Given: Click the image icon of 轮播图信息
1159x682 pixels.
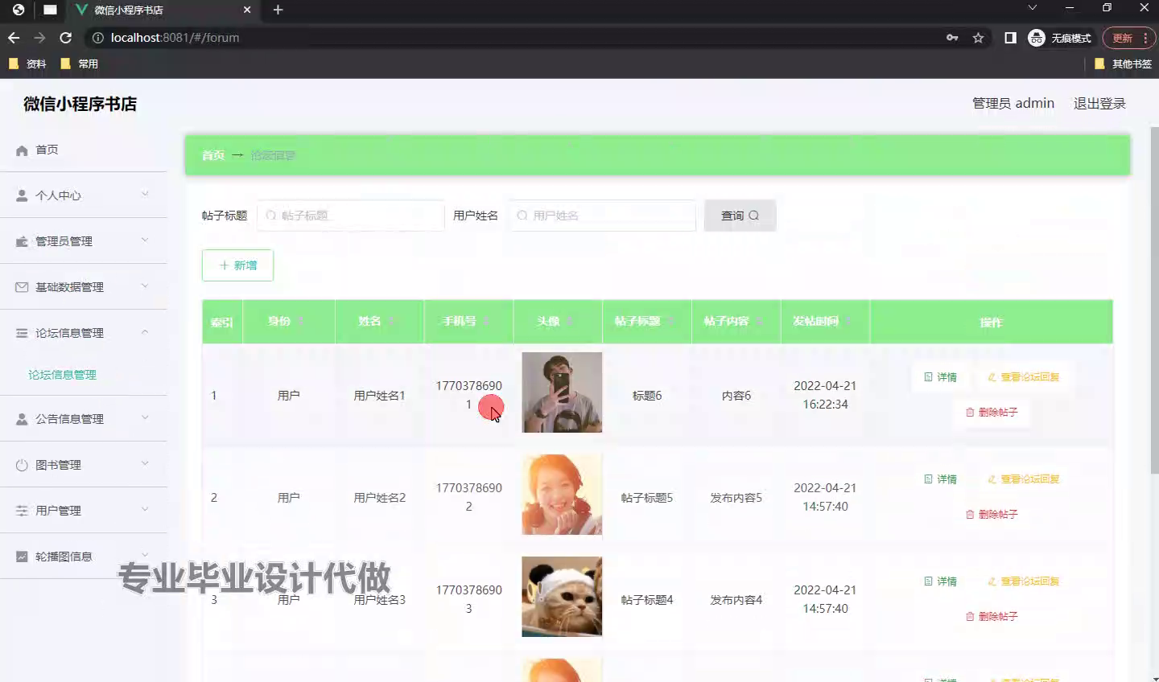Looking at the screenshot, I should 22,557.
